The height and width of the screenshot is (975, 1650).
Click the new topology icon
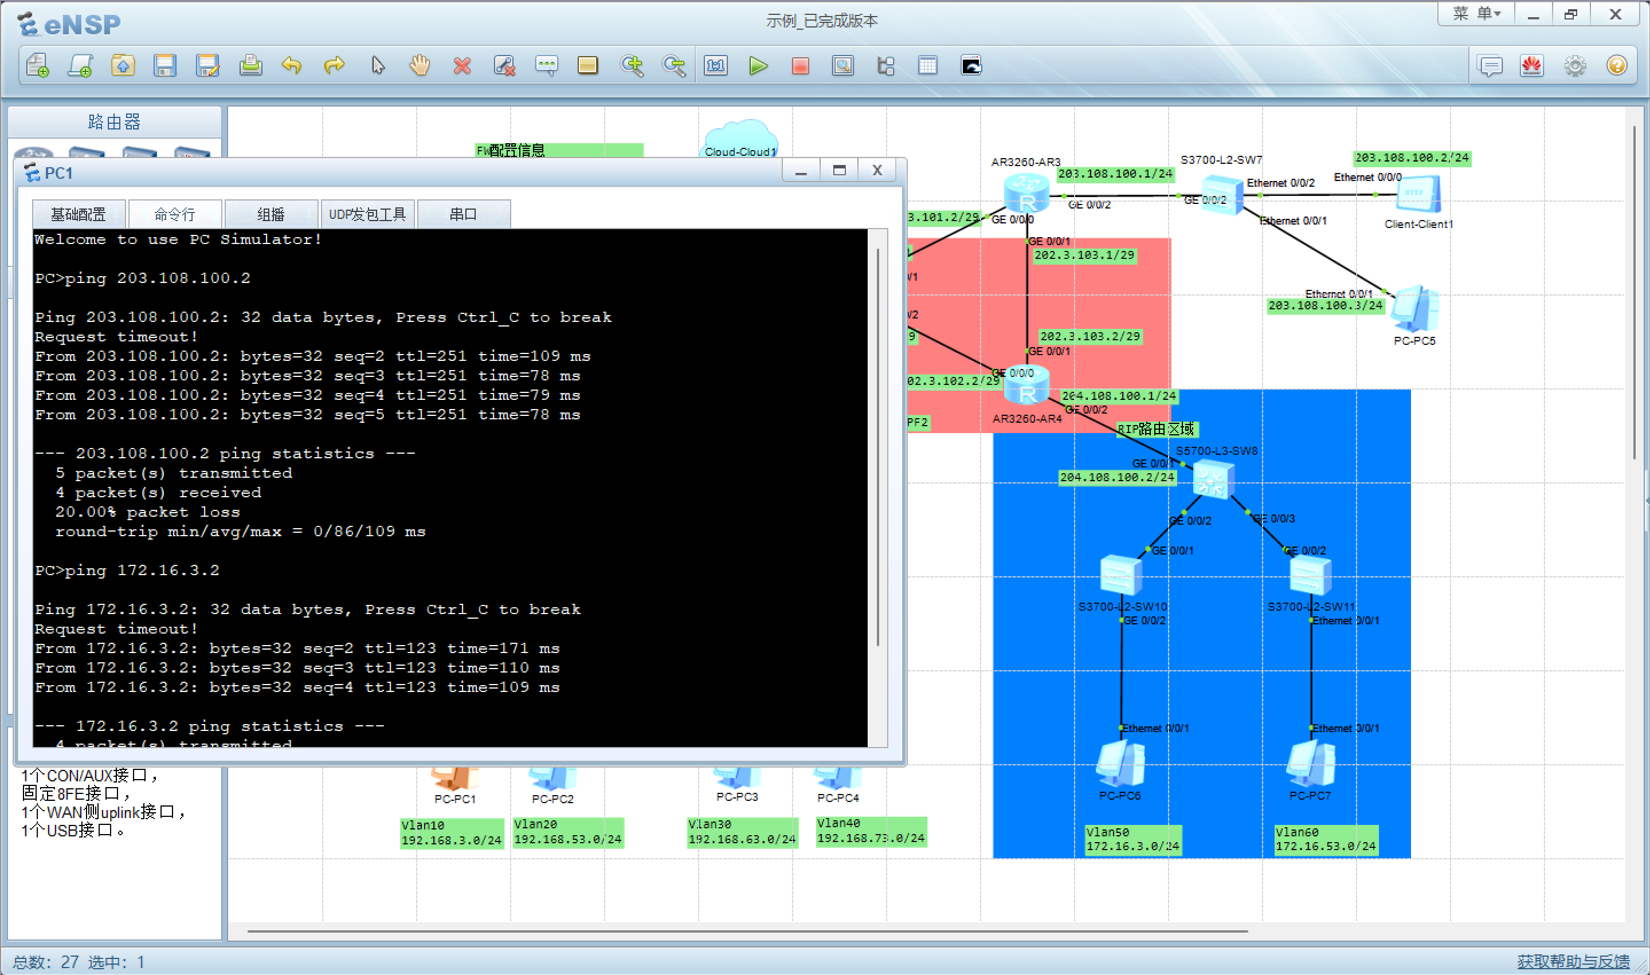tap(37, 66)
